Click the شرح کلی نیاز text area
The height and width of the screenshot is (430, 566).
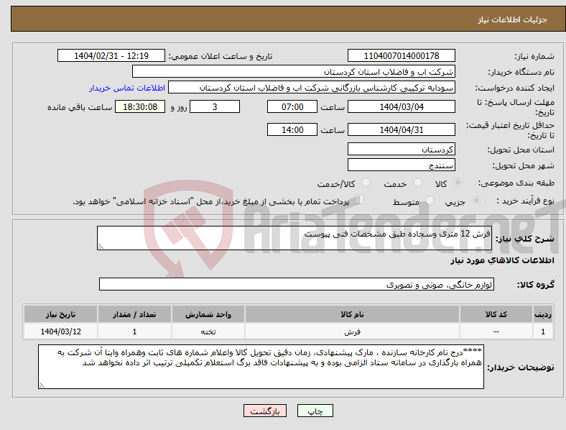coord(294,238)
